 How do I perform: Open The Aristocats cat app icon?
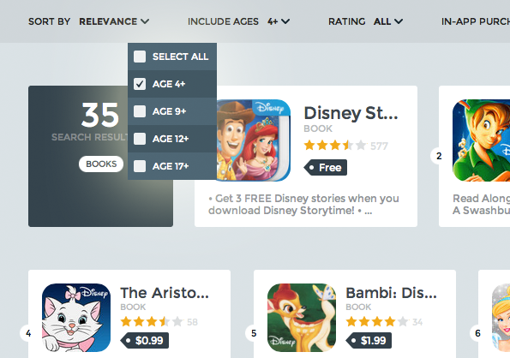pos(76,318)
